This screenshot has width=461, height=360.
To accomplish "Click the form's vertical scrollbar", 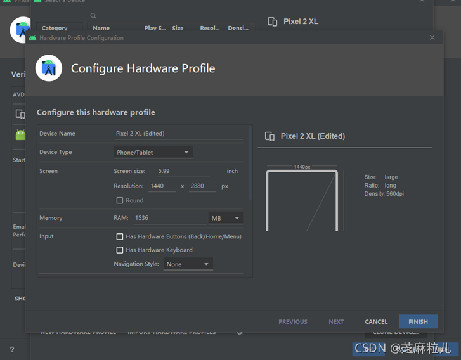I will [250, 162].
